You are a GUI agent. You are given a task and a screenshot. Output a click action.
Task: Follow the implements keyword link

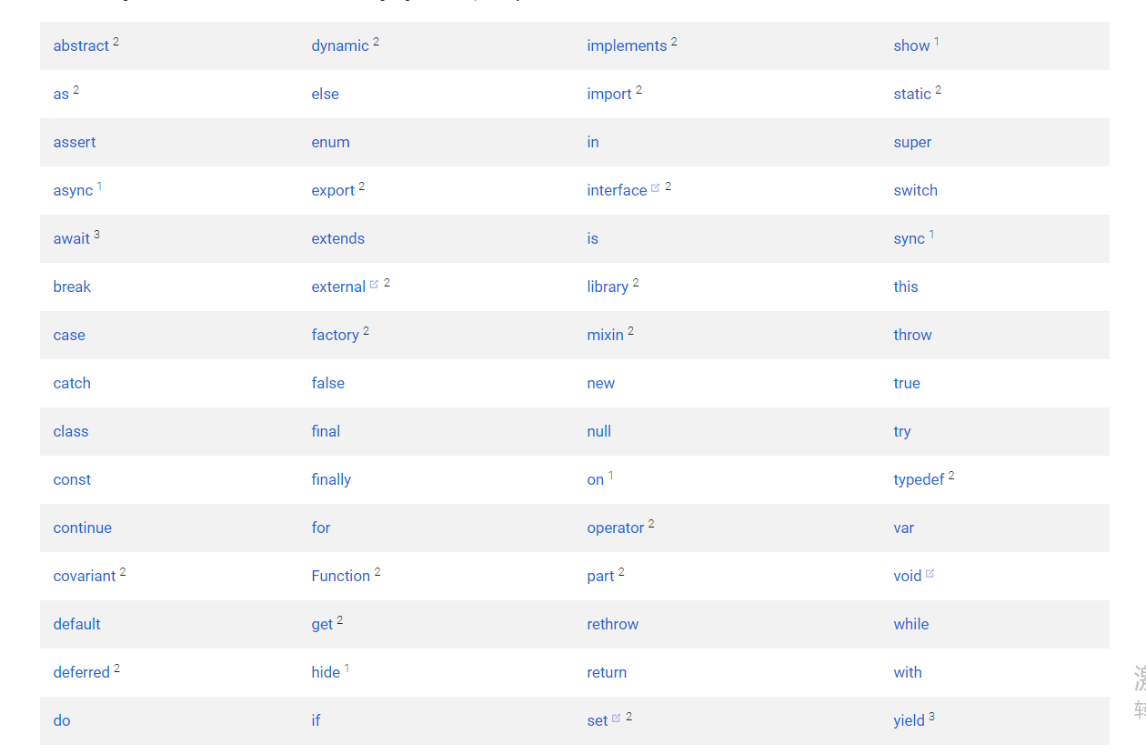click(x=627, y=45)
